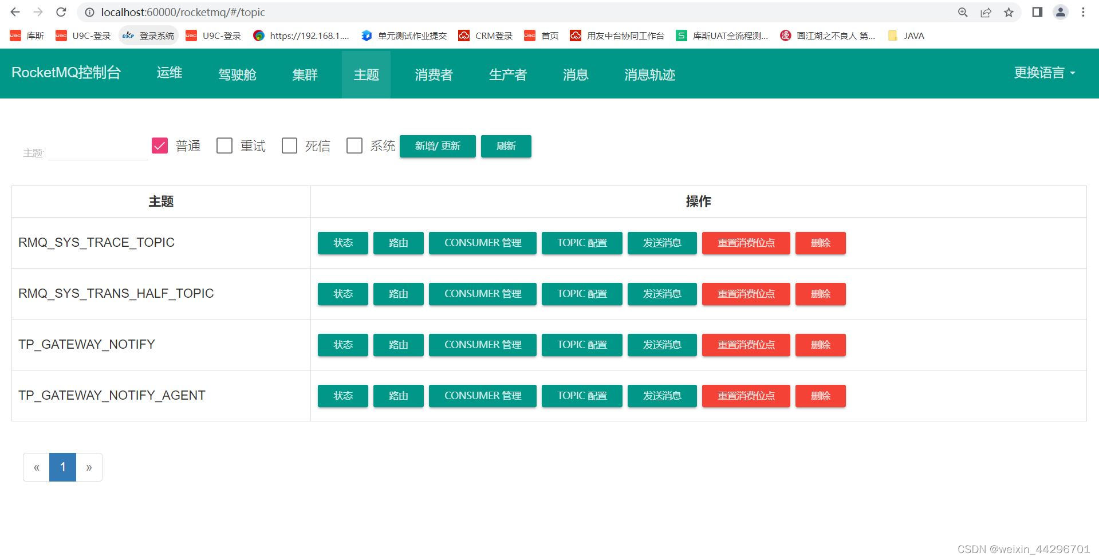View site information icon in address bar
This screenshot has height=560, width=1099.
[x=90, y=12]
